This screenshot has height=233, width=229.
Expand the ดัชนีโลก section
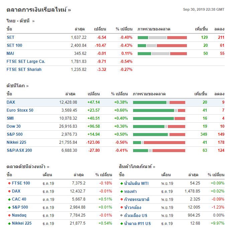(x=17, y=86)
